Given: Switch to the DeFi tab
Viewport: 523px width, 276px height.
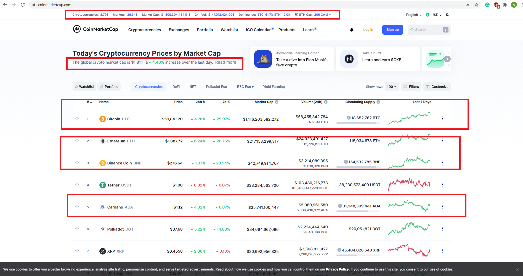Looking at the screenshot, I should (176, 87).
